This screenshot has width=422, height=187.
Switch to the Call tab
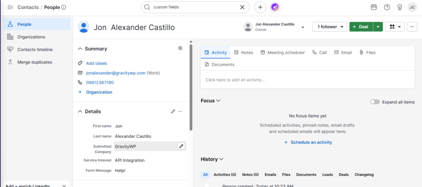(x=319, y=53)
